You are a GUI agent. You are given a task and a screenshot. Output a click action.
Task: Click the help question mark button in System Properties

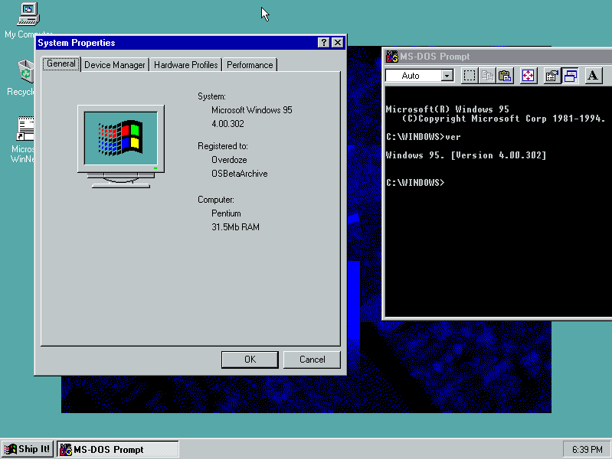[x=323, y=43]
